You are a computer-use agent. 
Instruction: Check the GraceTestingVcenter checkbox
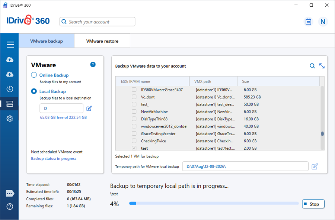tap(134, 133)
